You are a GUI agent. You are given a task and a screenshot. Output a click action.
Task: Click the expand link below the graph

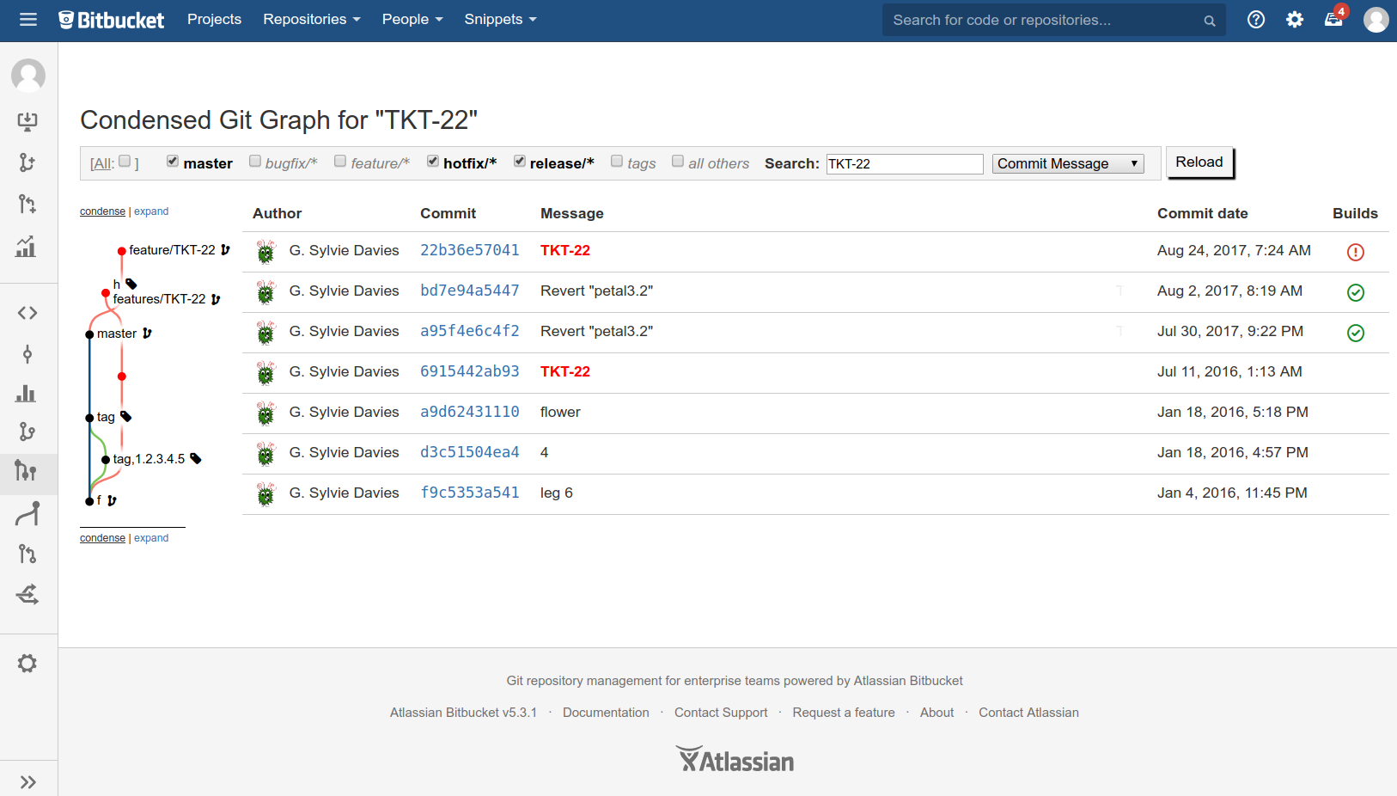click(151, 538)
